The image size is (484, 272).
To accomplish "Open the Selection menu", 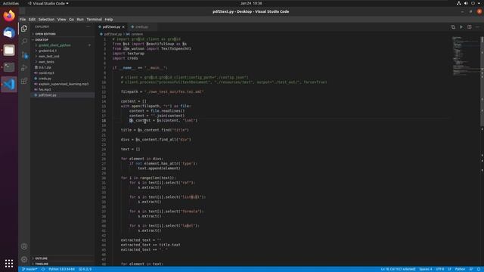I will [46, 19].
